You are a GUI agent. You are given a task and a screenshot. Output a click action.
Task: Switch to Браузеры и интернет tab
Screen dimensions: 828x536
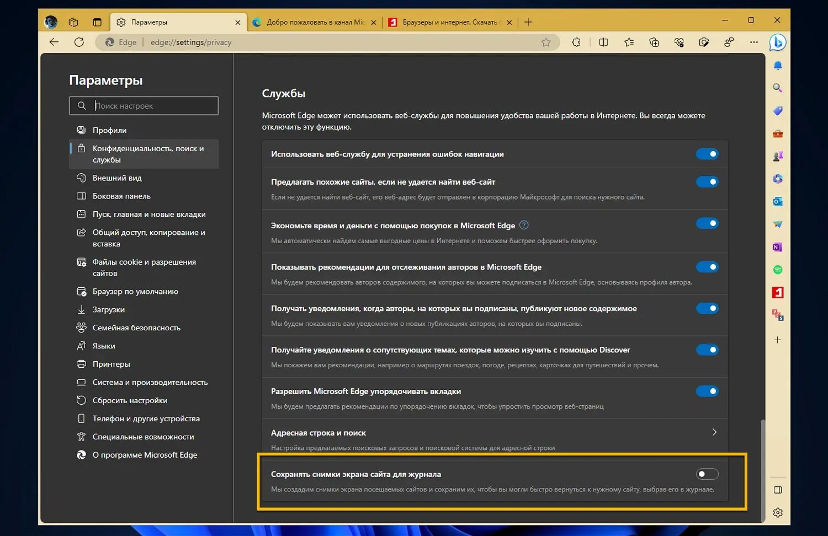point(450,22)
